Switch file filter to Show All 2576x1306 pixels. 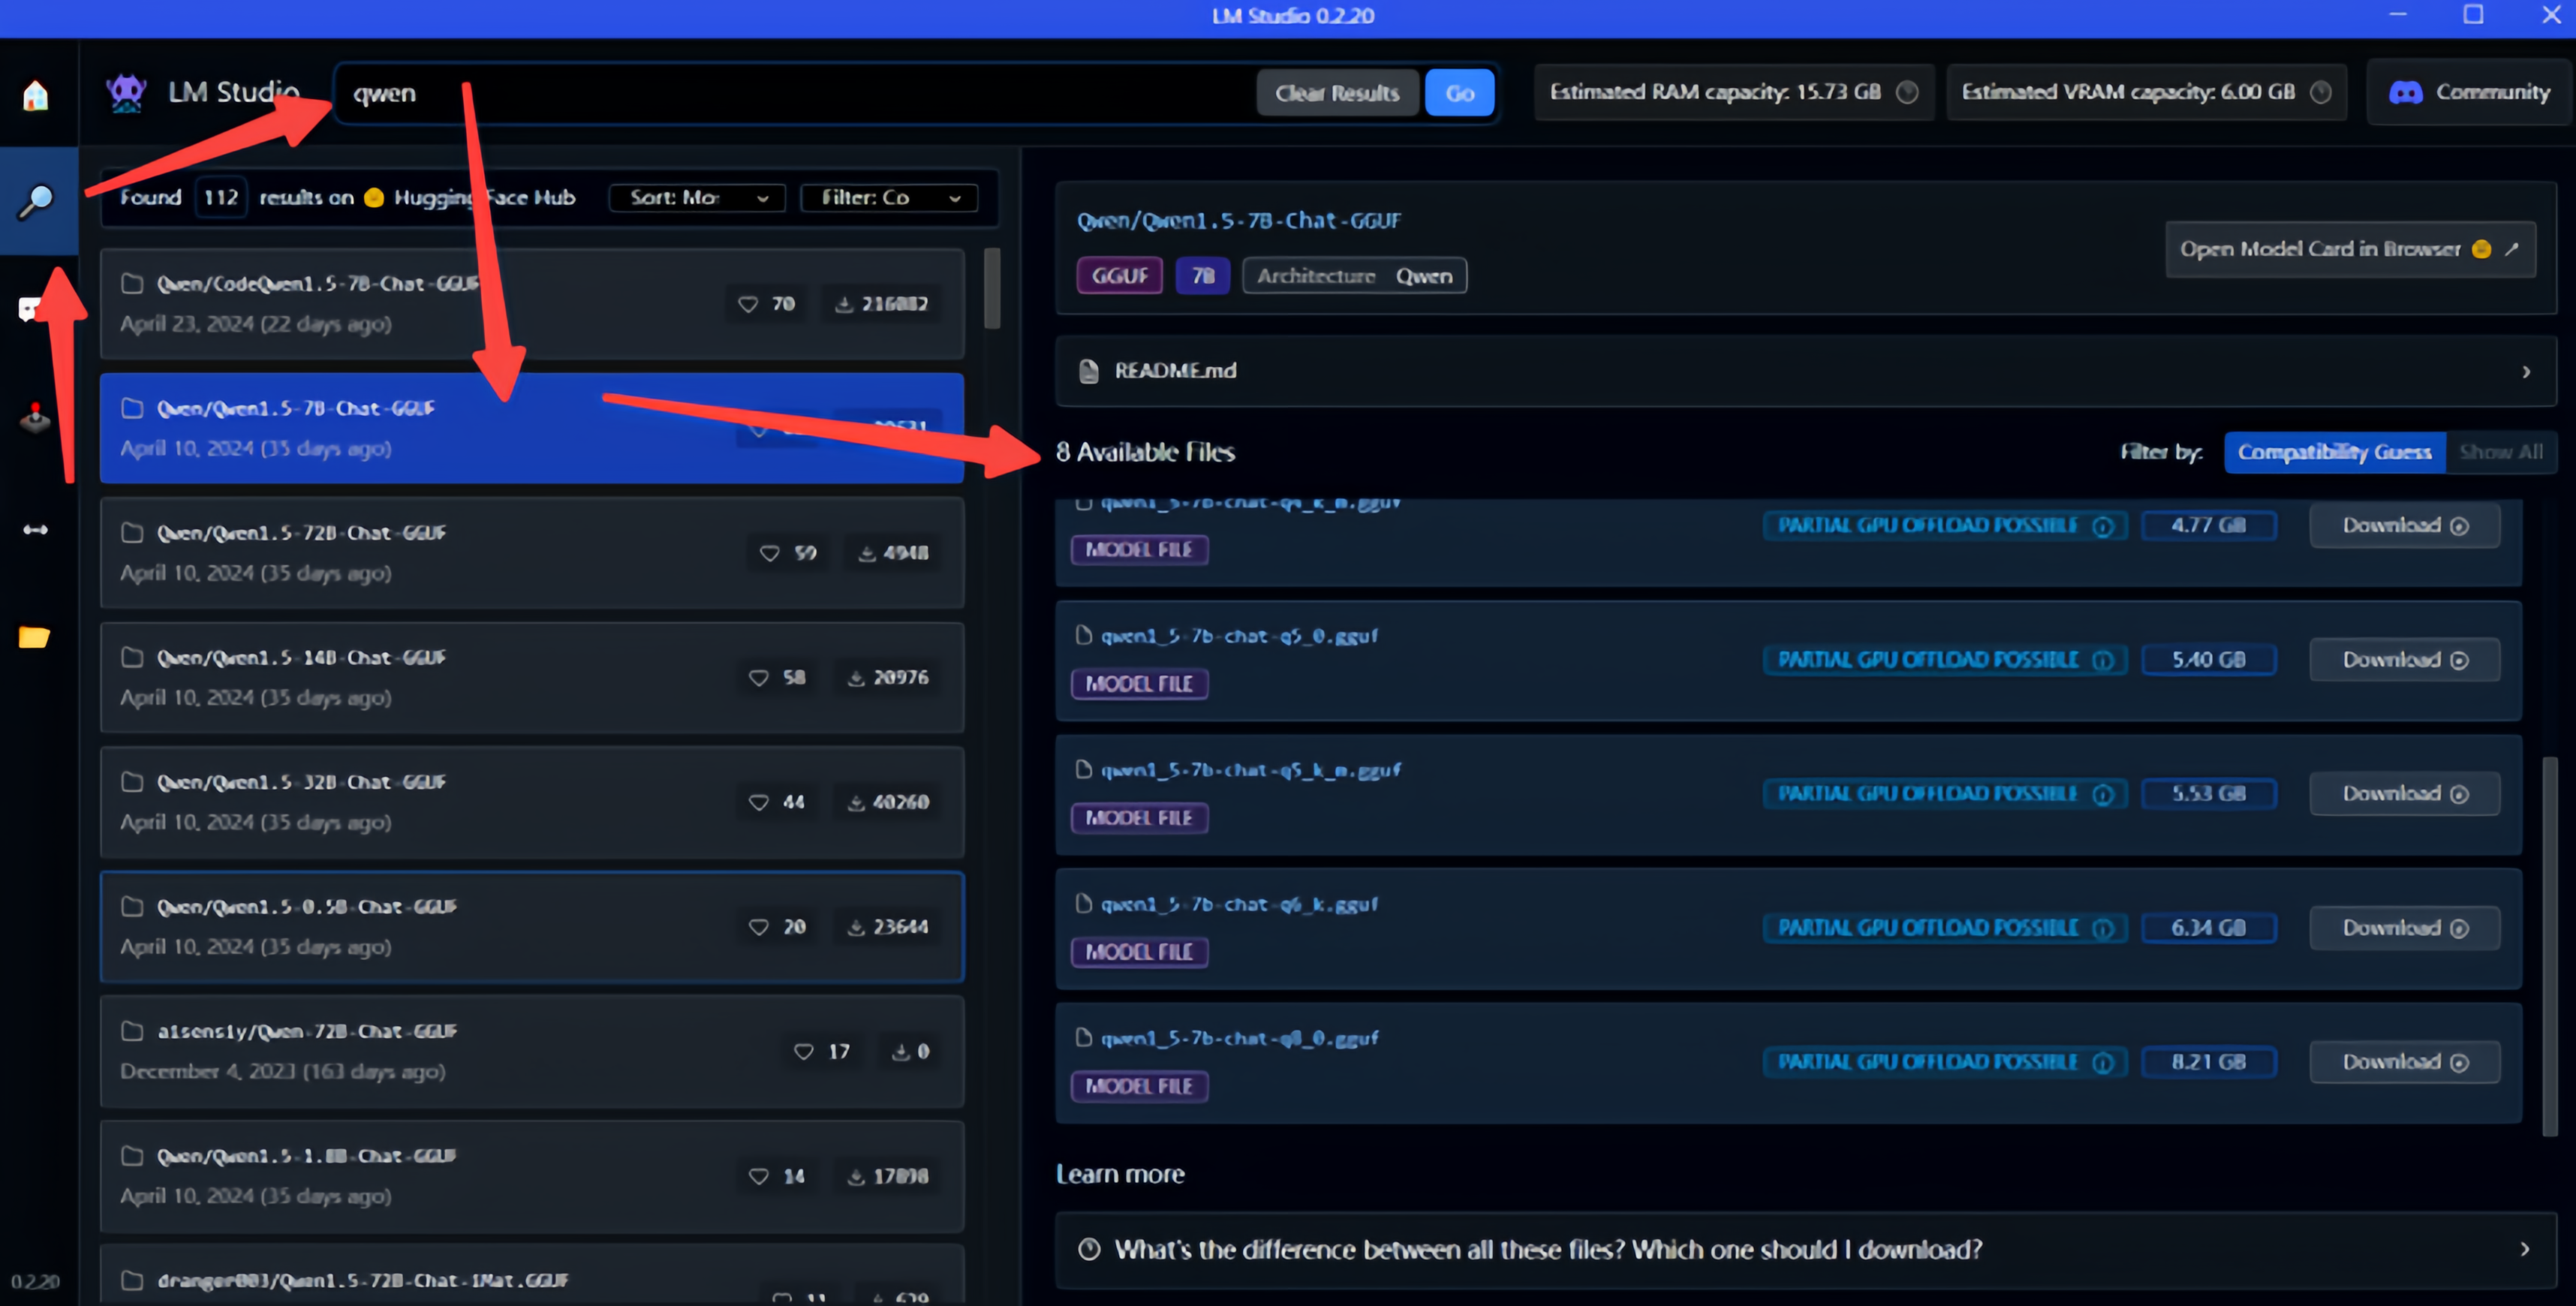2500,452
